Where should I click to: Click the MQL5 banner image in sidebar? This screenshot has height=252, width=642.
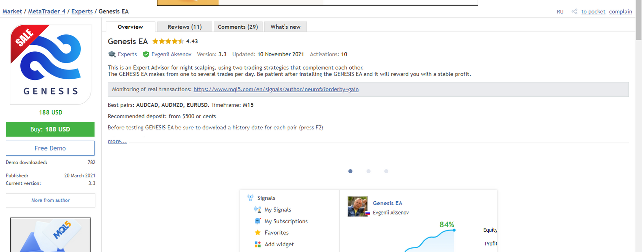coord(50,235)
